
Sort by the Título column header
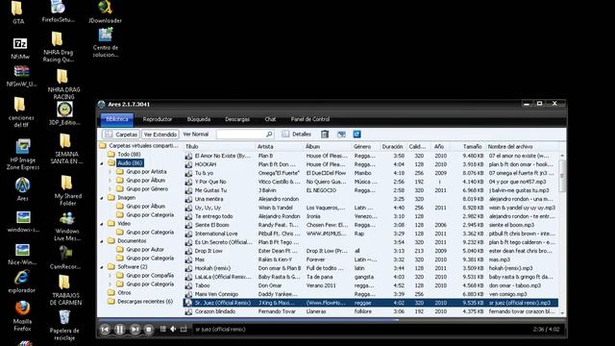point(219,146)
